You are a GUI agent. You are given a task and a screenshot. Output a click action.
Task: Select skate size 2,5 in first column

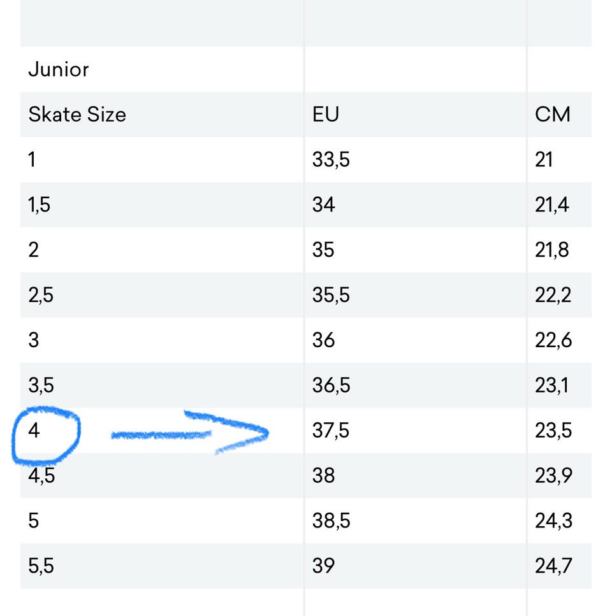coord(41,296)
